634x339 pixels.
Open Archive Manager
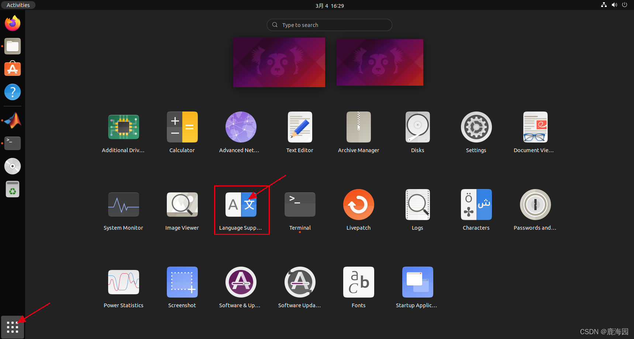point(358,127)
